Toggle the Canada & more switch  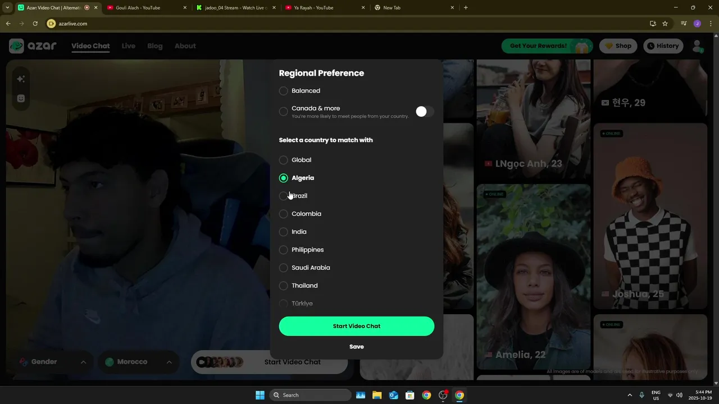point(425,112)
